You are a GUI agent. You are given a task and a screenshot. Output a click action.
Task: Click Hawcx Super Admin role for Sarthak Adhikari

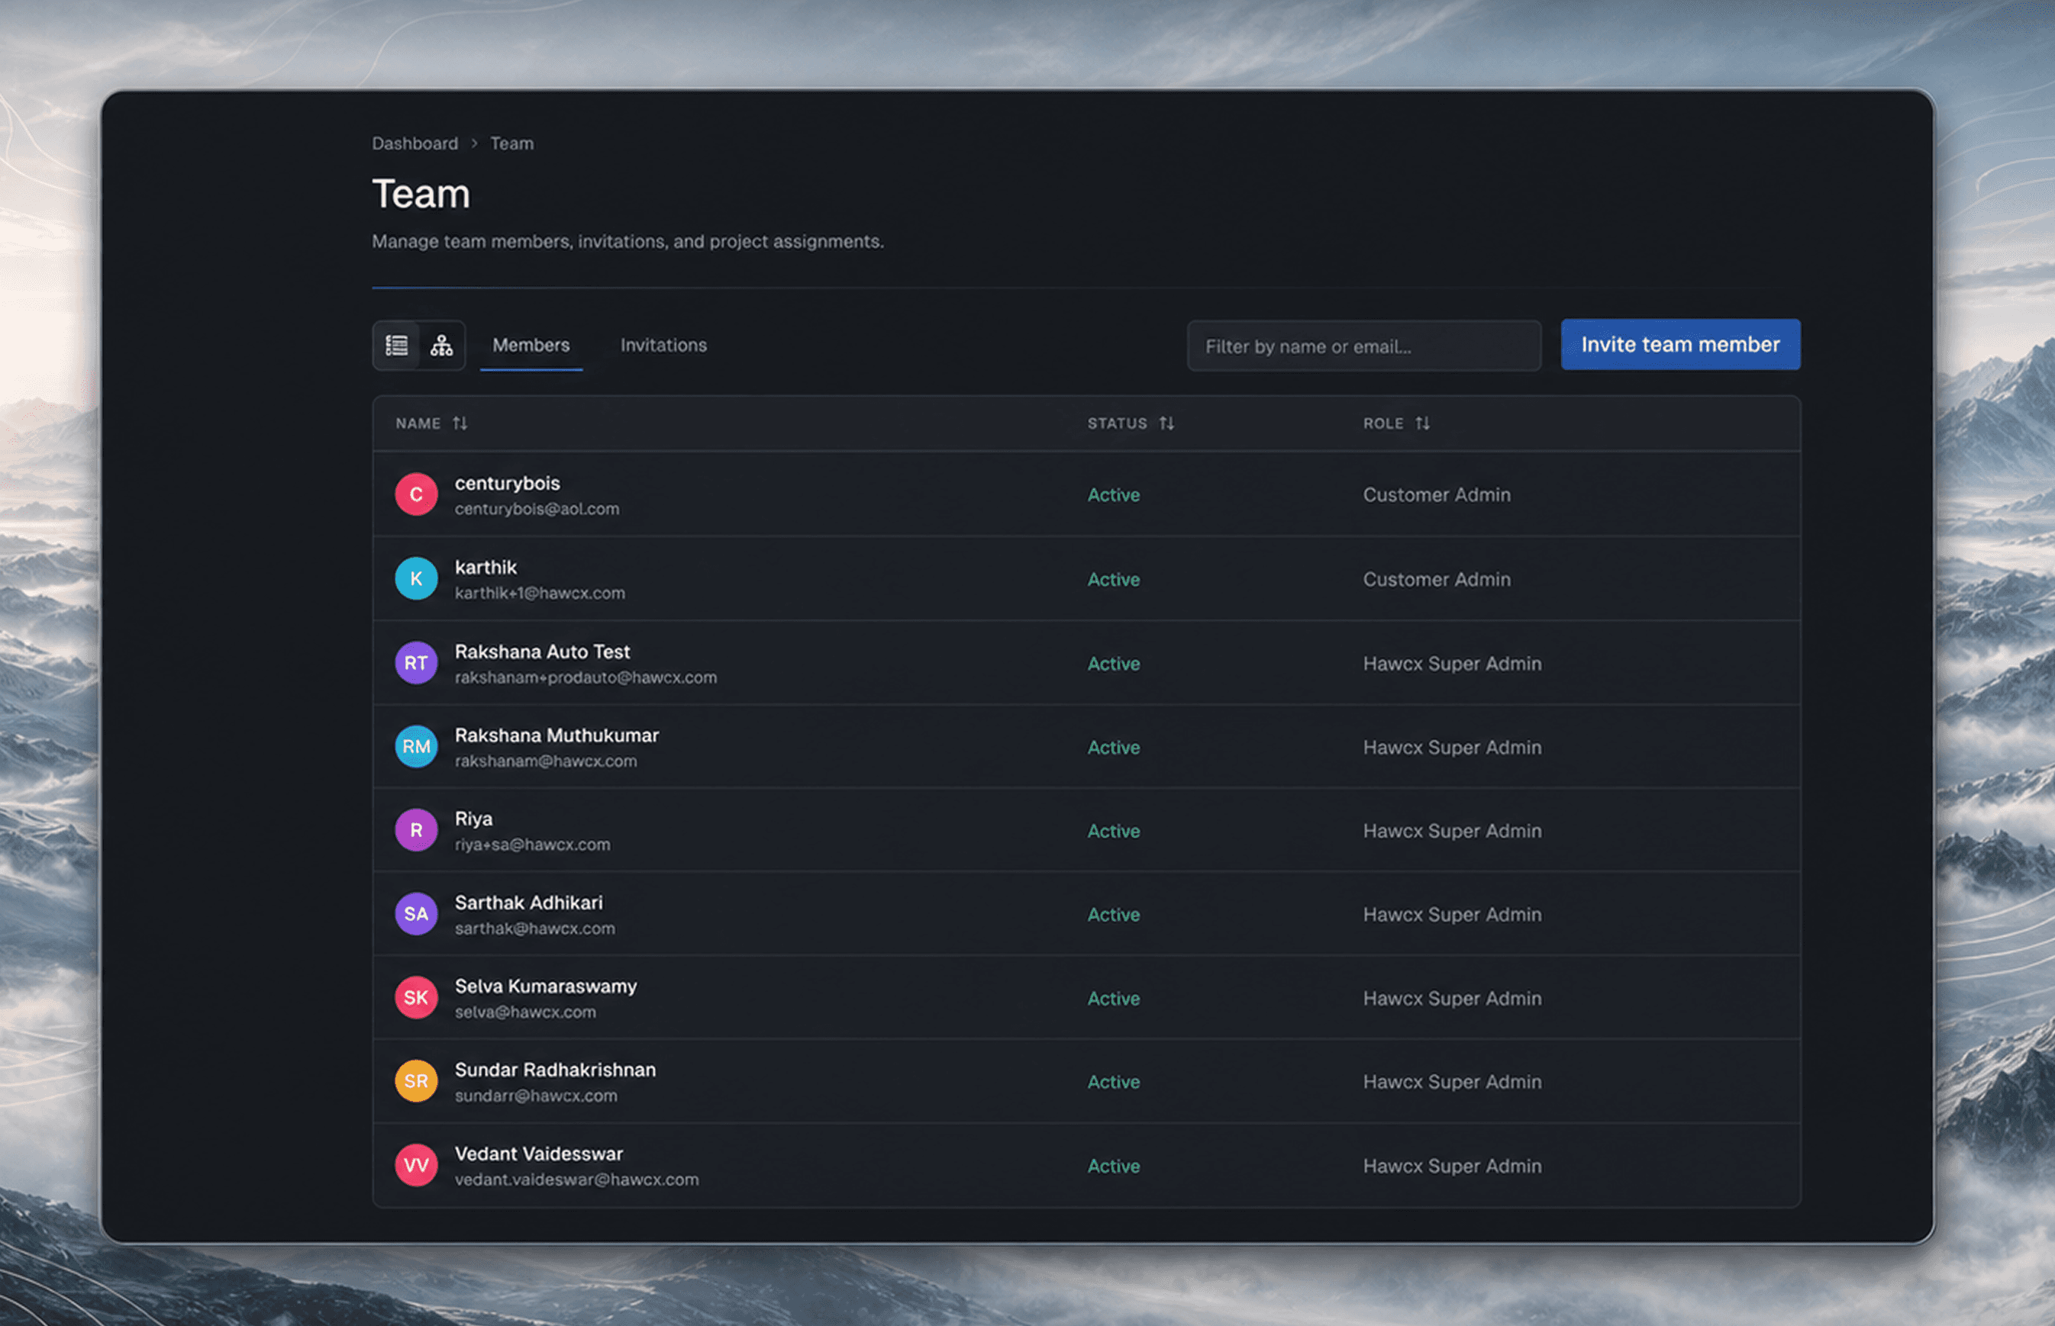click(x=1452, y=915)
